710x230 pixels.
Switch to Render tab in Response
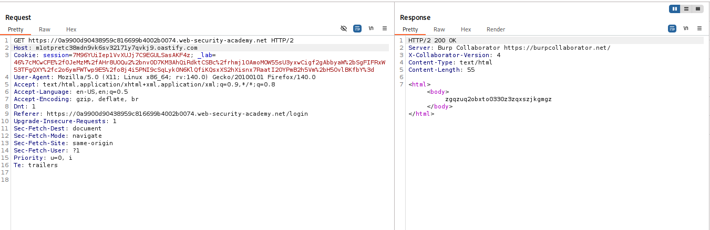click(496, 29)
